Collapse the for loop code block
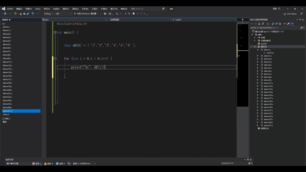The width and height of the screenshot is (306, 172). pyautogui.click(x=55, y=58)
